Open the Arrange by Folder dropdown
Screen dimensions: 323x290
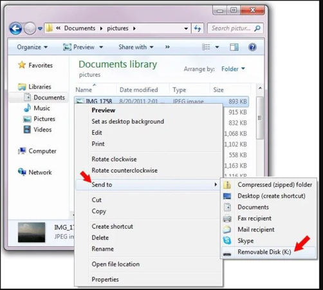point(233,69)
